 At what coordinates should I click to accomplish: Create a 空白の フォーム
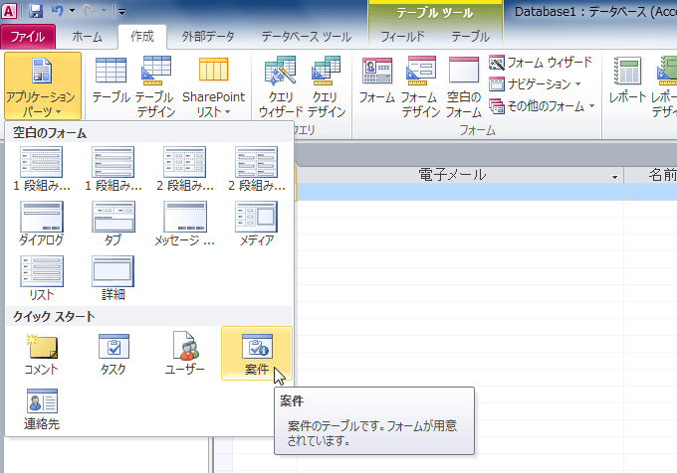[x=464, y=86]
